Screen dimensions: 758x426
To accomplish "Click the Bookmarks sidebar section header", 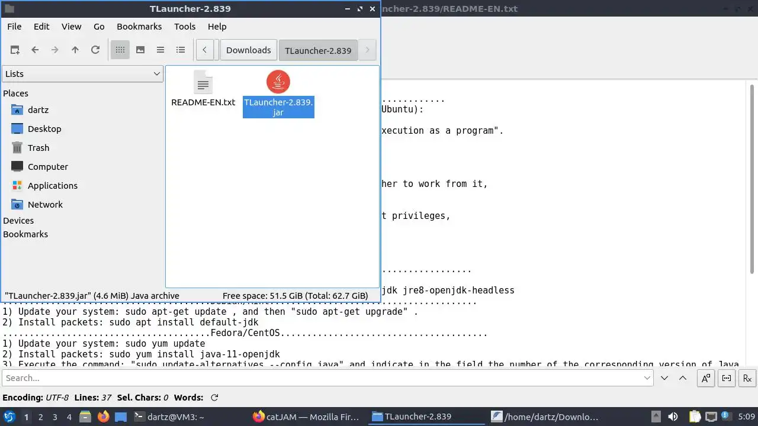I will 25,234.
